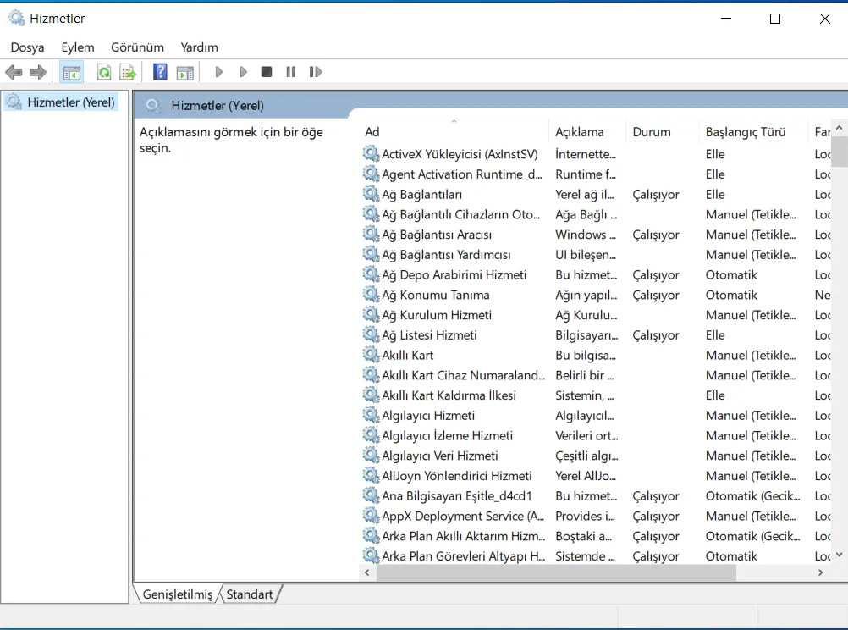Select Ana Bilgisayarı Eşitle_d4cd1 service
Viewport: 848px width, 630px height.
pos(457,495)
